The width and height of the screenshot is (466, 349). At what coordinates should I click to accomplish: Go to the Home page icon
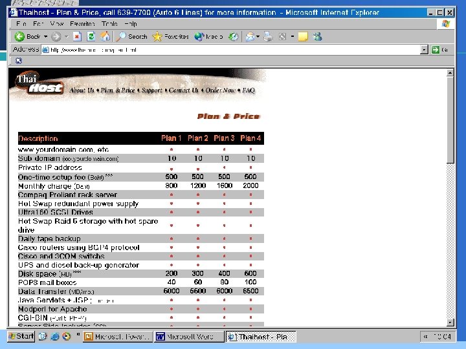105,36
